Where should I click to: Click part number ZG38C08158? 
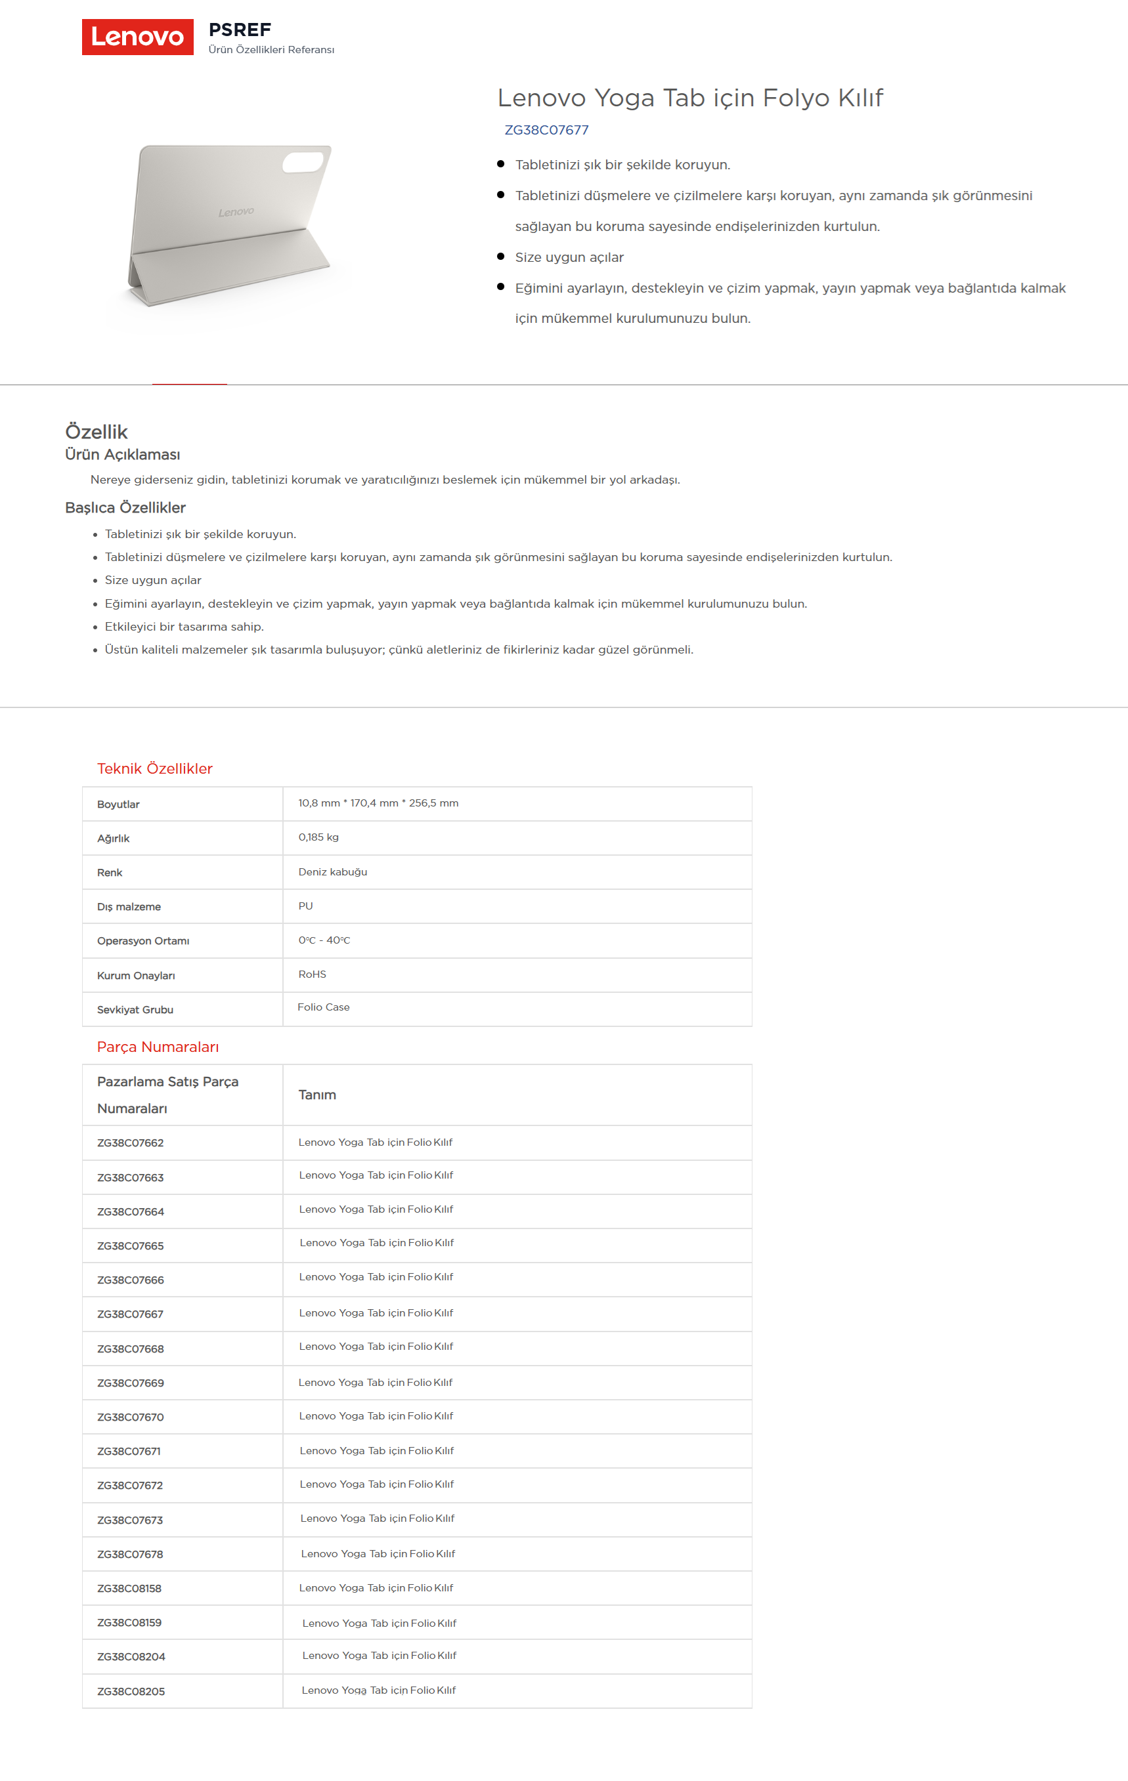pos(129,1588)
